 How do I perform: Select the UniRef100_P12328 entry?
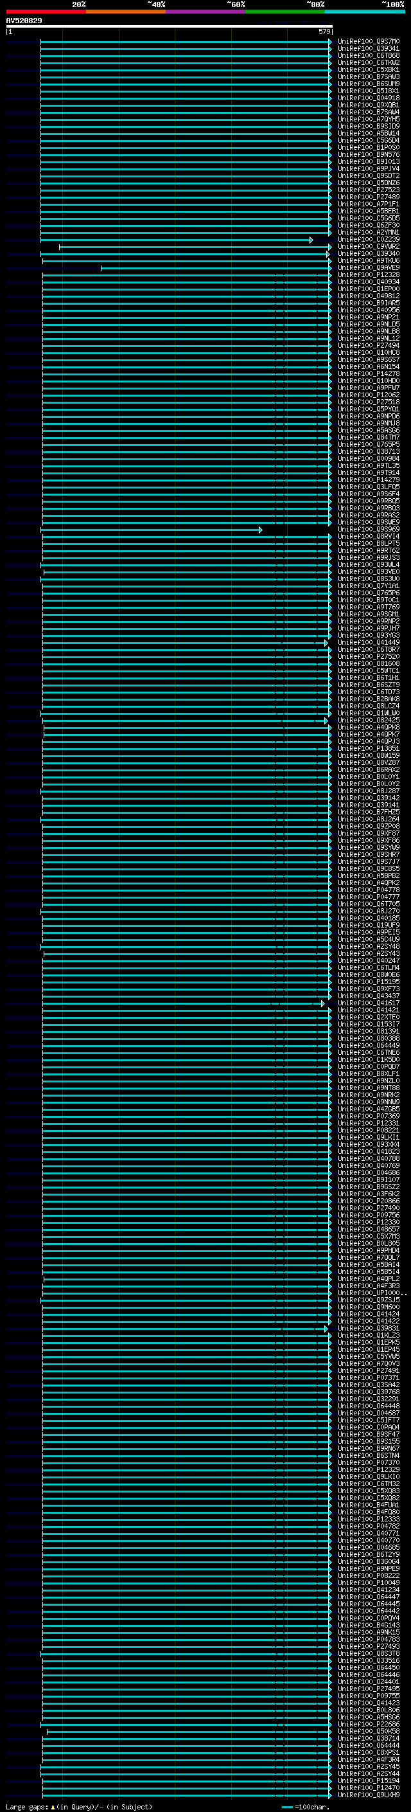click(368, 275)
